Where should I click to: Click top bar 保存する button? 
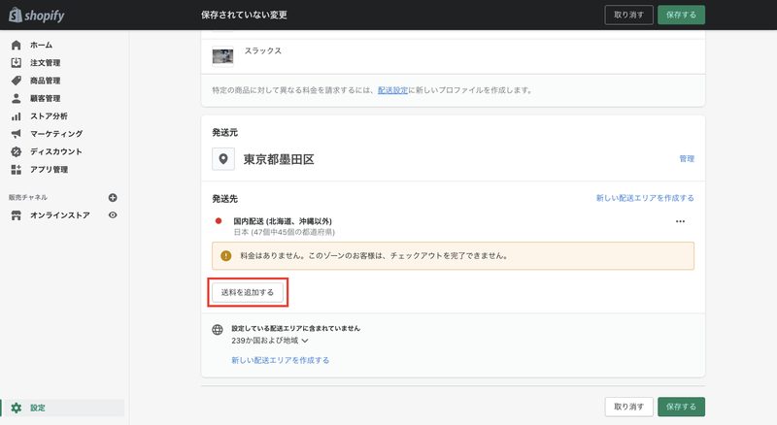point(681,15)
